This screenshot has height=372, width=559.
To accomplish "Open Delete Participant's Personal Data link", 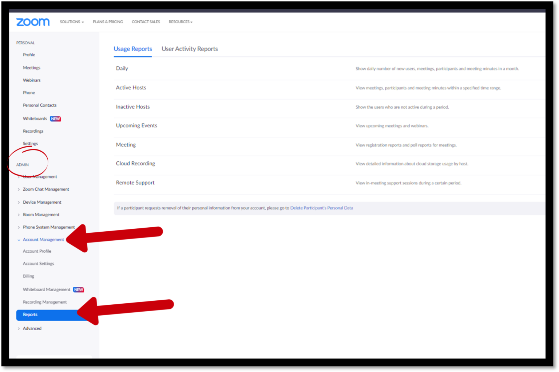I will [321, 208].
